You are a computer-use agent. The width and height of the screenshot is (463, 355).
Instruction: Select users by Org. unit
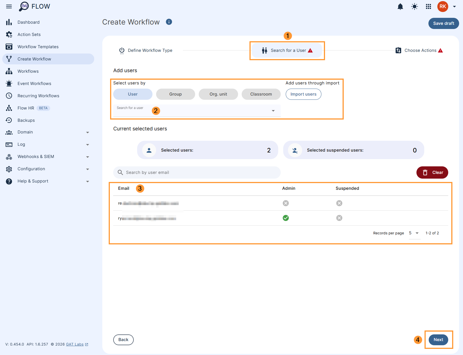218,94
